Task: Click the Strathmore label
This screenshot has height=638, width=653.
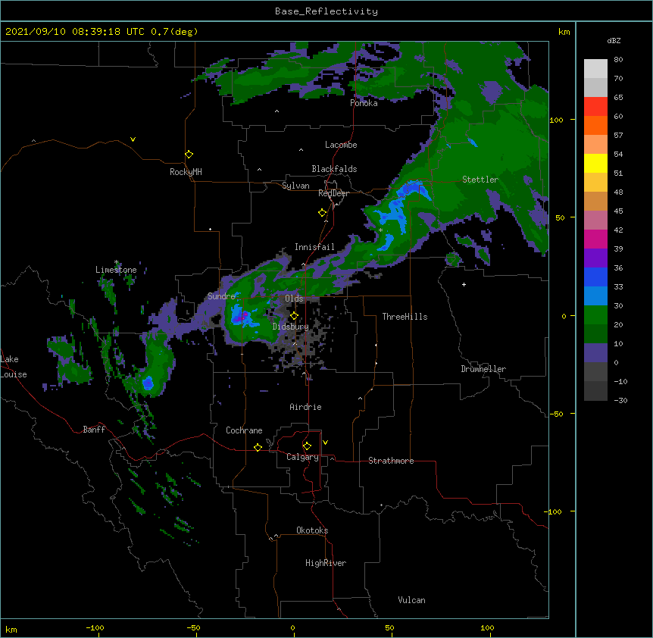Action: click(x=391, y=461)
